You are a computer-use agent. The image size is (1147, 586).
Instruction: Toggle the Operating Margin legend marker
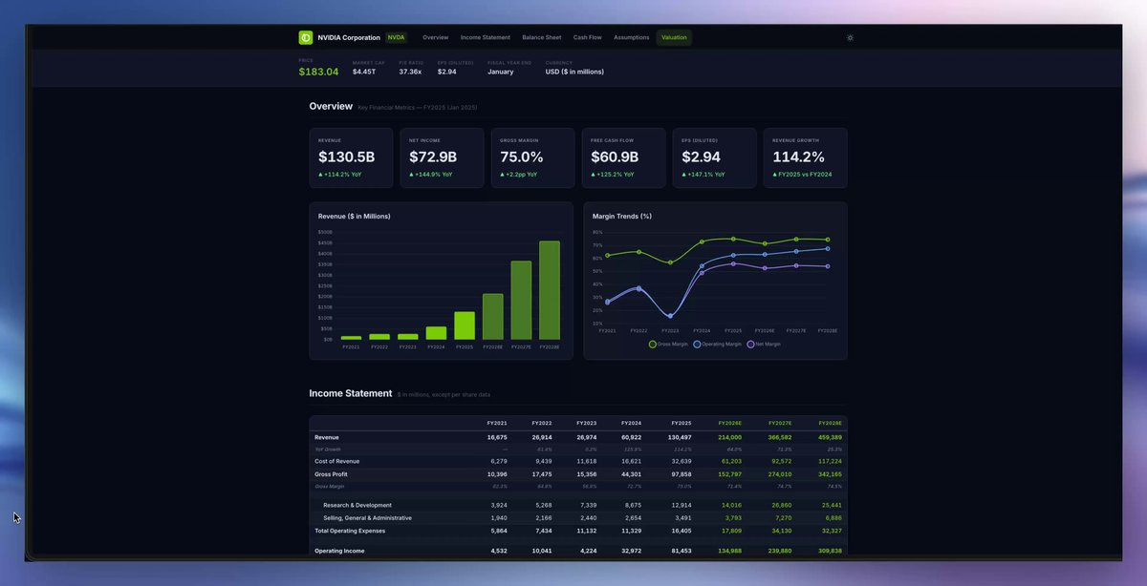coord(698,344)
